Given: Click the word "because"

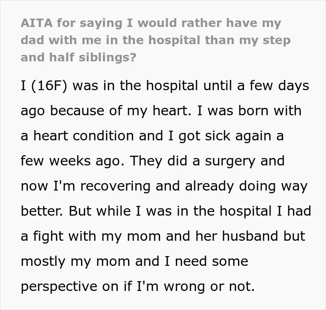Looking at the screenshot, I should (x=77, y=111).
